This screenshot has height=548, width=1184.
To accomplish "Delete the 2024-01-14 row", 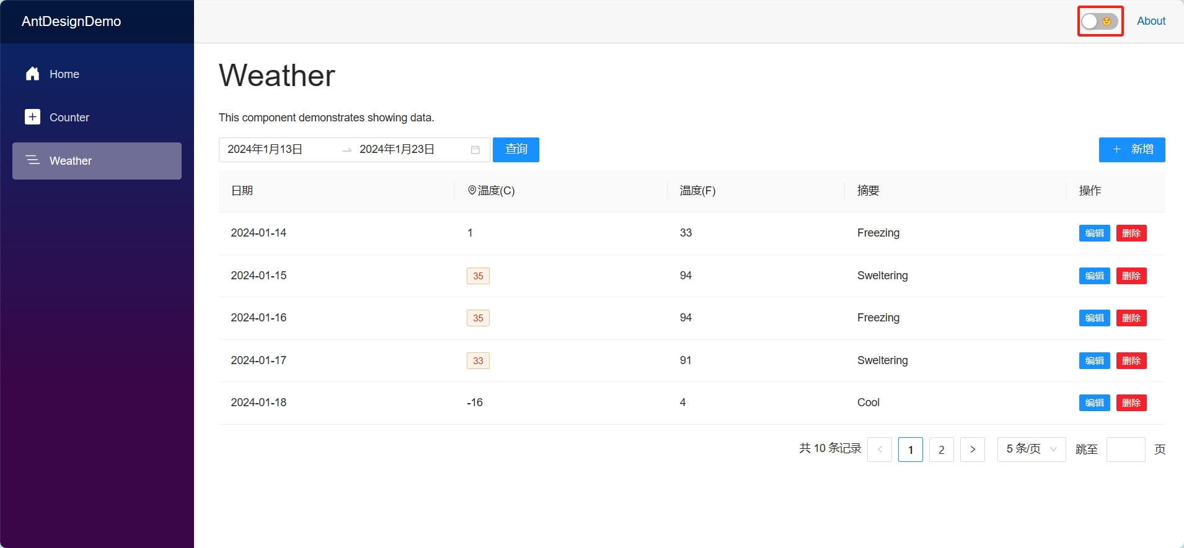I will (x=1131, y=233).
